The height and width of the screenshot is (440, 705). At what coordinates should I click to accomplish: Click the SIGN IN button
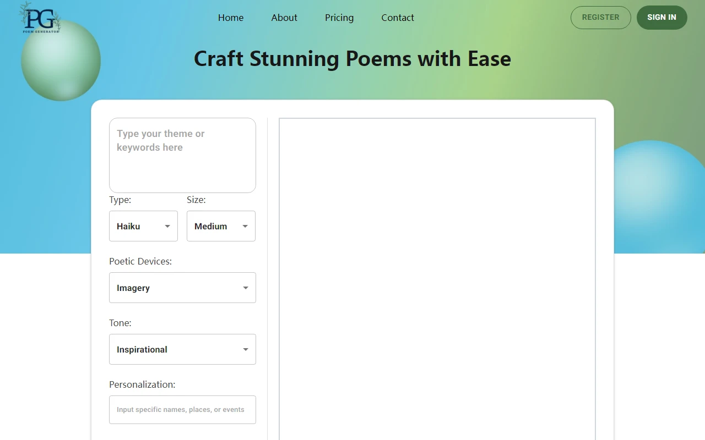click(661, 17)
